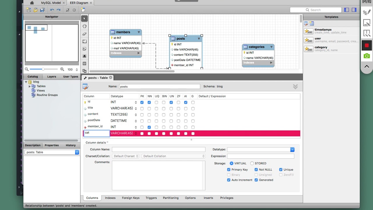This screenshot has height=210, width=373.
Task: Click the zoom in magnifier icon
Action: click(62, 69)
